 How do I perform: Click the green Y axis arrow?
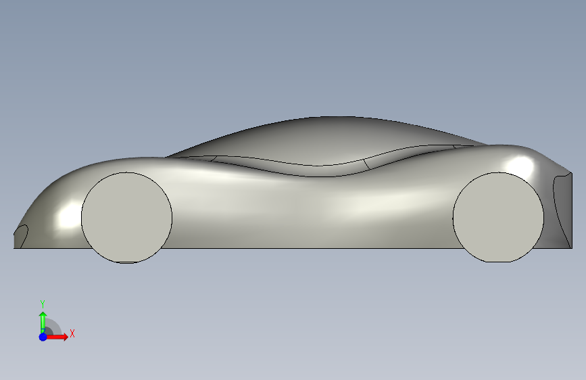43,322
